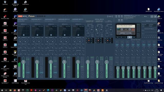Open the Steinberg Library Manager icon
The image size is (164, 92).
[x=5, y=75]
